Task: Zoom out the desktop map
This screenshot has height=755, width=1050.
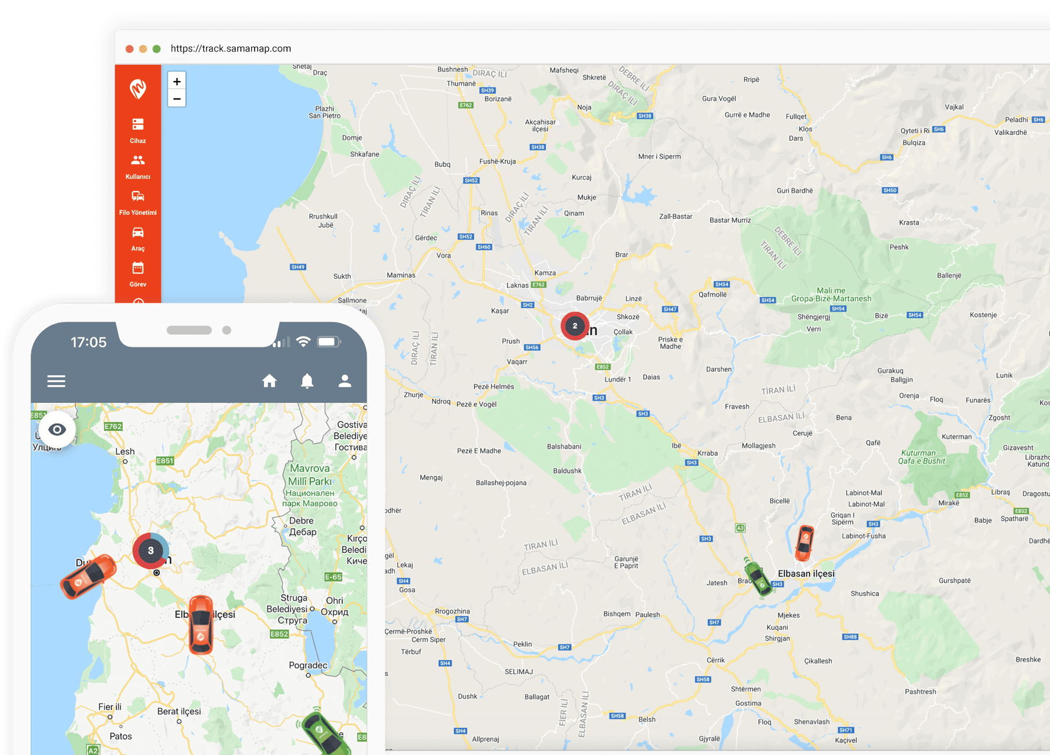Action: pos(177,99)
